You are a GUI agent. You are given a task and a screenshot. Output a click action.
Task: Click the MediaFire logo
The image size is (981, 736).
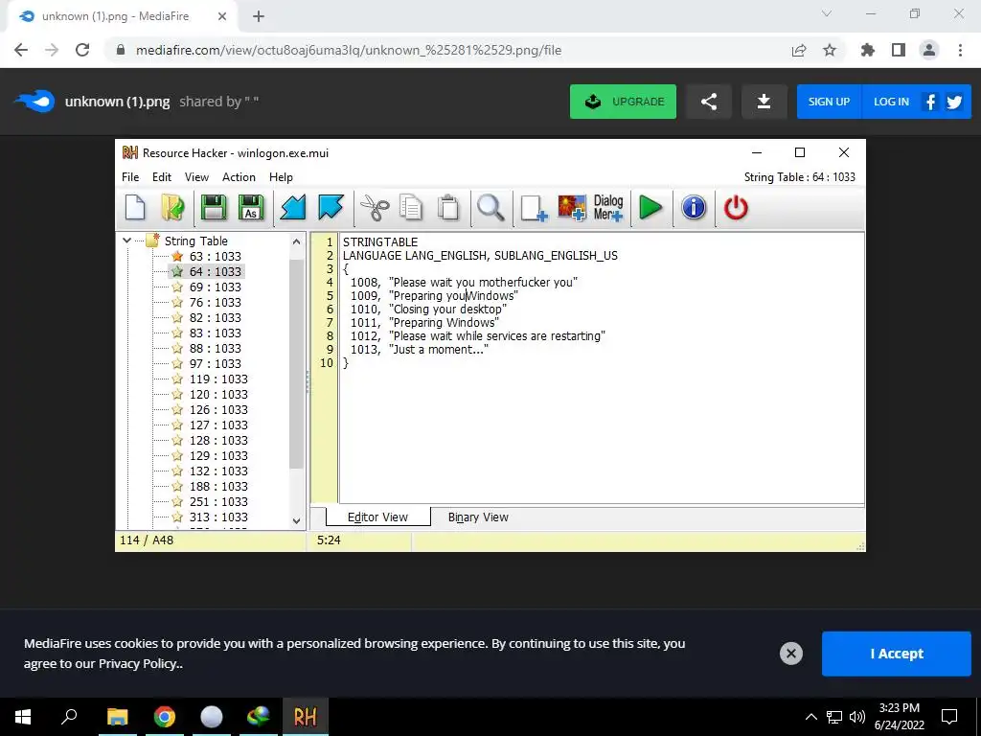[x=34, y=101]
